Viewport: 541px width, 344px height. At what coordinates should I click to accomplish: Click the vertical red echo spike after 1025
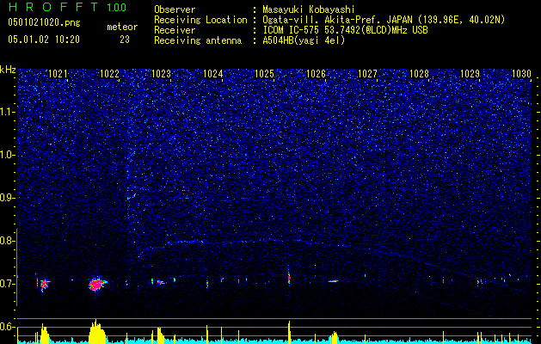[x=289, y=277]
